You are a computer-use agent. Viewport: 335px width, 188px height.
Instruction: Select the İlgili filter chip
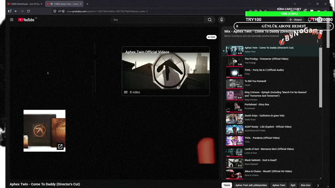tap(293, 185)
